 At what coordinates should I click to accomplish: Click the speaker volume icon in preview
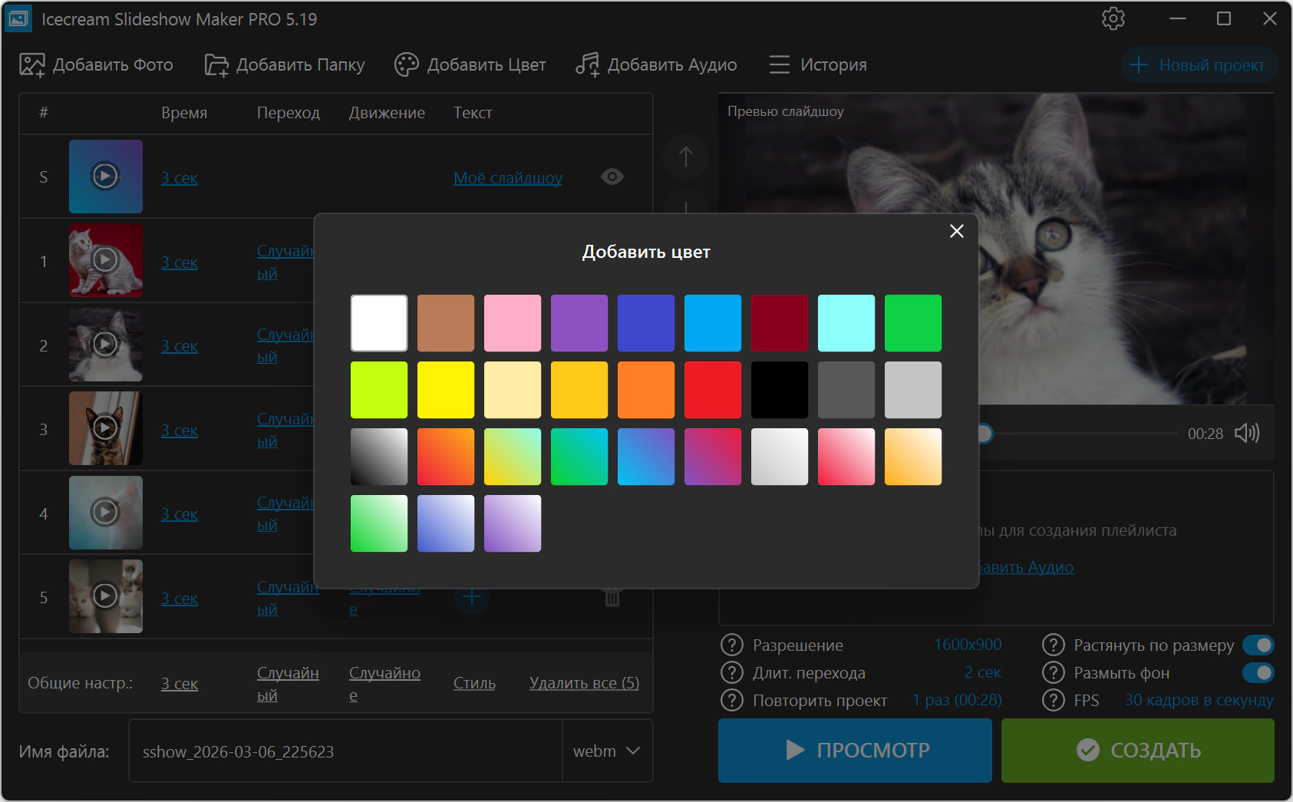click(1246, 434)
